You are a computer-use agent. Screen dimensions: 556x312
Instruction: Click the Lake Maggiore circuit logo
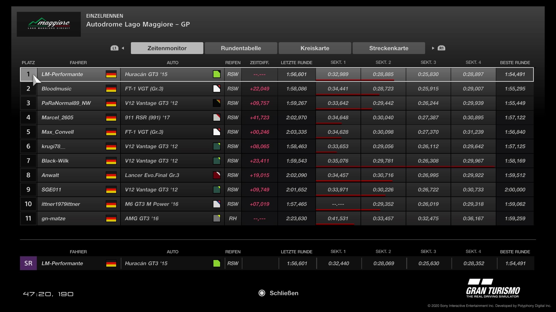[49, 24]
